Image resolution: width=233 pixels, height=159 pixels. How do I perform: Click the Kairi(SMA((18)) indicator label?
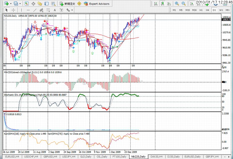click(25, 134)
